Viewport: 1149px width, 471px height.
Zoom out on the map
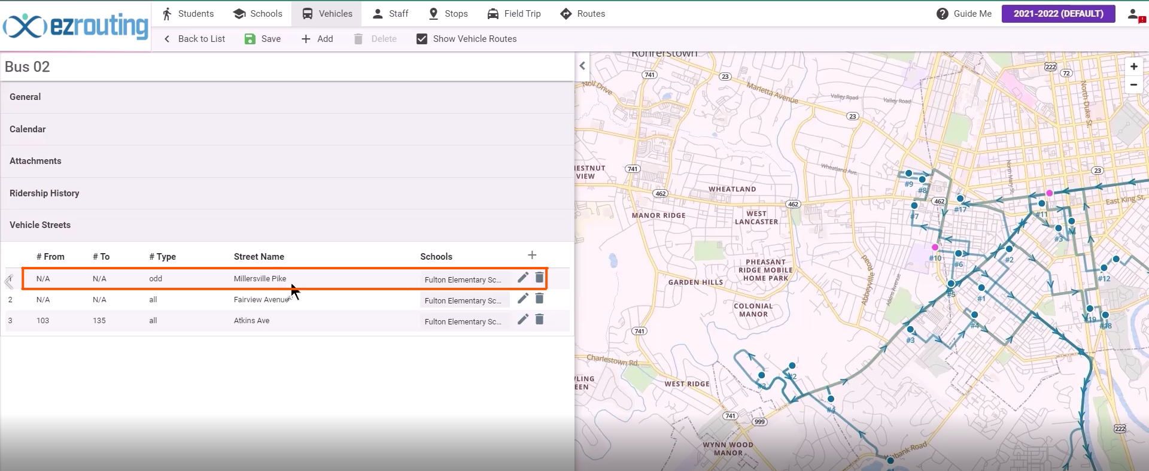coord(1133,84)
